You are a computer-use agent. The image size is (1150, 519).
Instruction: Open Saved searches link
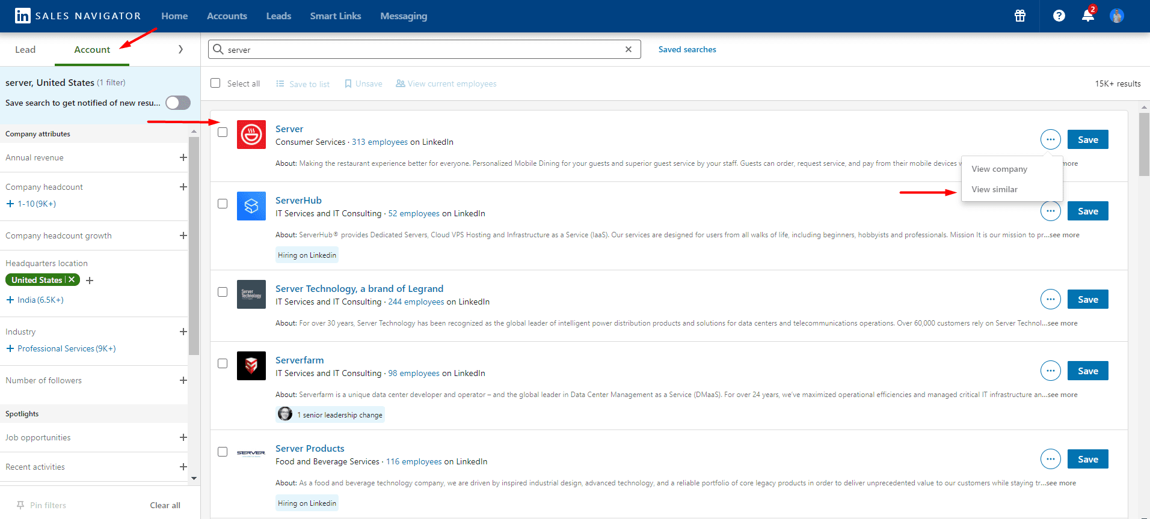[687, 49]
